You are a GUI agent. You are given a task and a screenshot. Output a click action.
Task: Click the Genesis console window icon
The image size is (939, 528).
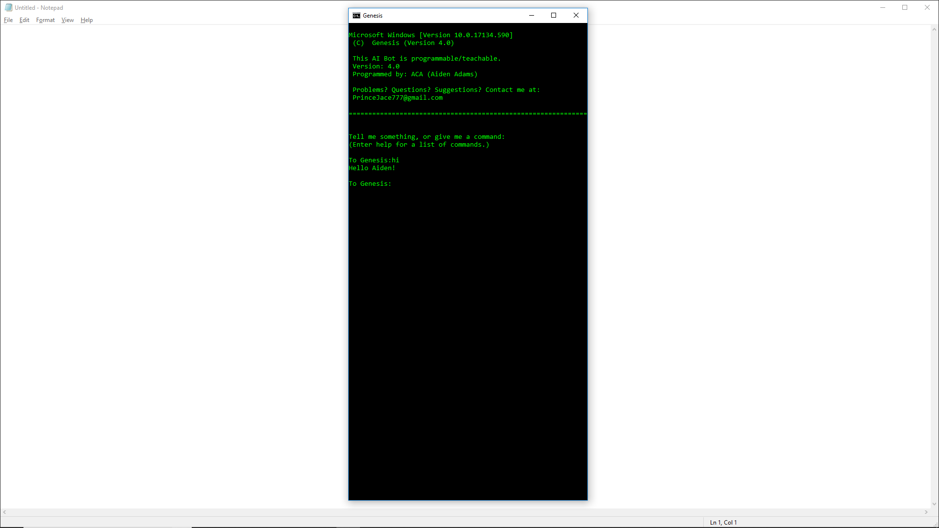(x=357, y=16)
